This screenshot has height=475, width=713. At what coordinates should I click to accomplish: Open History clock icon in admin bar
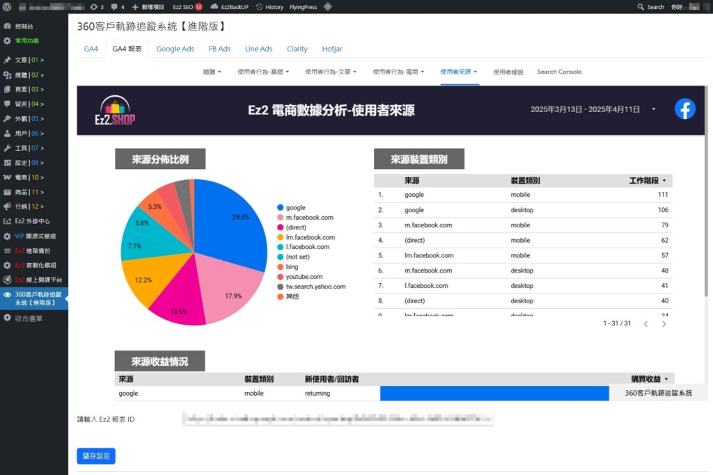click(259, 7)
